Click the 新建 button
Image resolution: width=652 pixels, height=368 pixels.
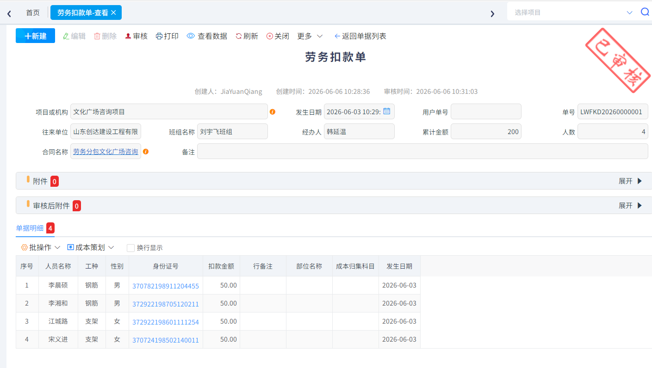(36, 36)
